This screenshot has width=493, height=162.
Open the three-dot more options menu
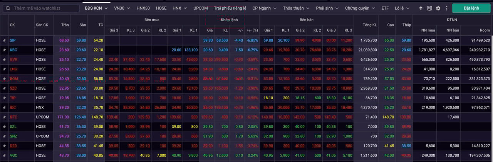446,8
